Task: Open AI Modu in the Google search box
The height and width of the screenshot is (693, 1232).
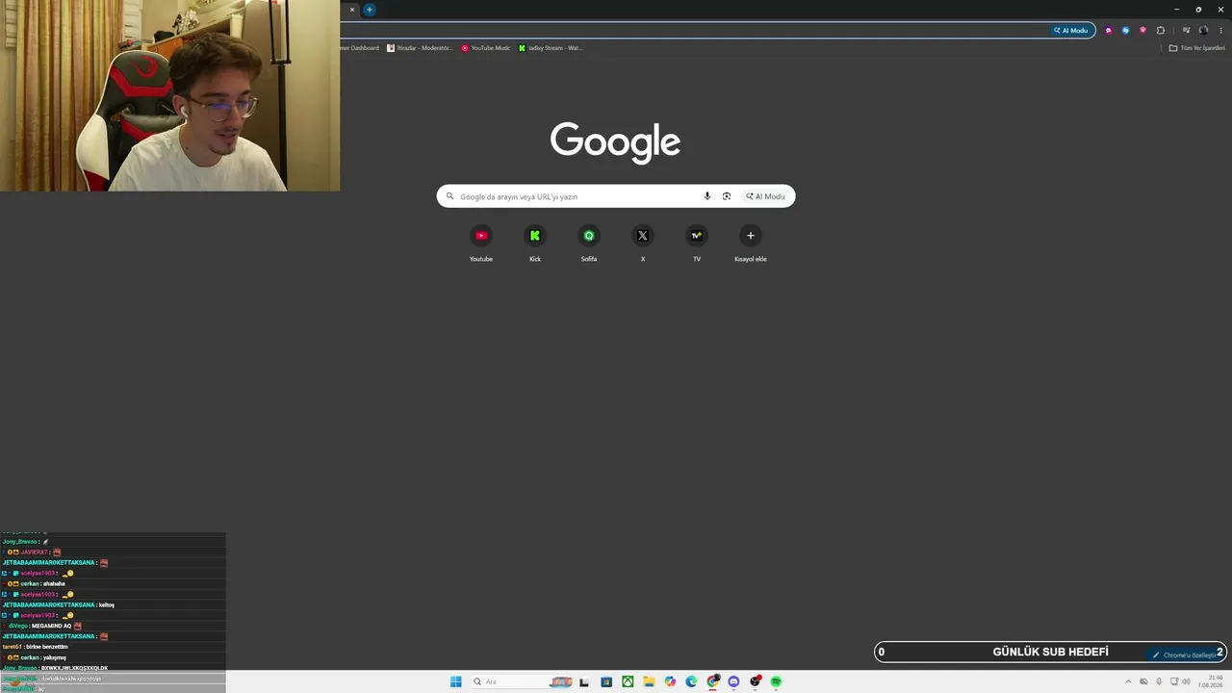Action: (x=765, y=196)
